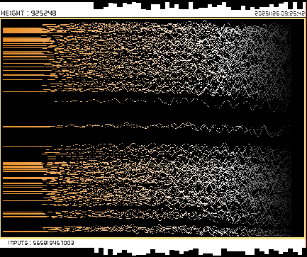Click the HEIGHT : 925248 readout
This screenshot has height=257, width=307.
(28, 13)
